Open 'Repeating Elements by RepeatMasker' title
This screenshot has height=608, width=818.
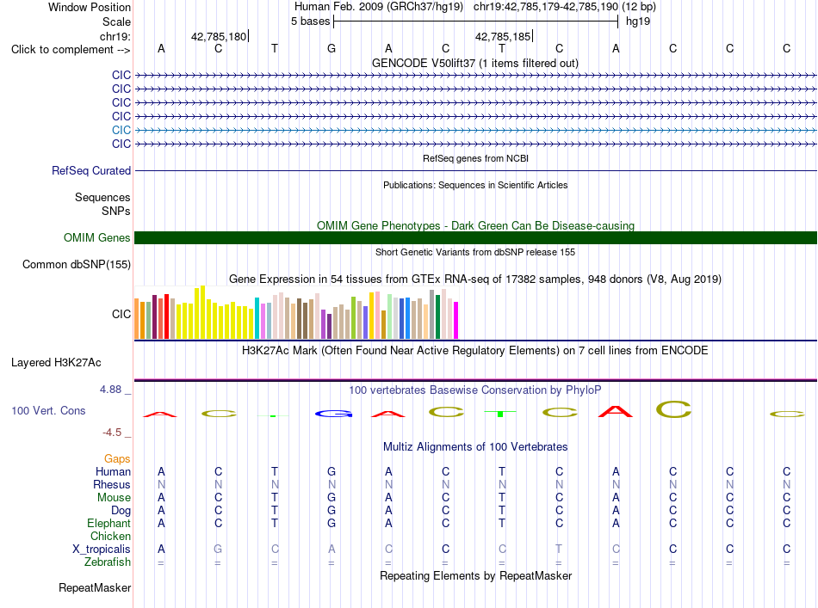pos(475,575)
